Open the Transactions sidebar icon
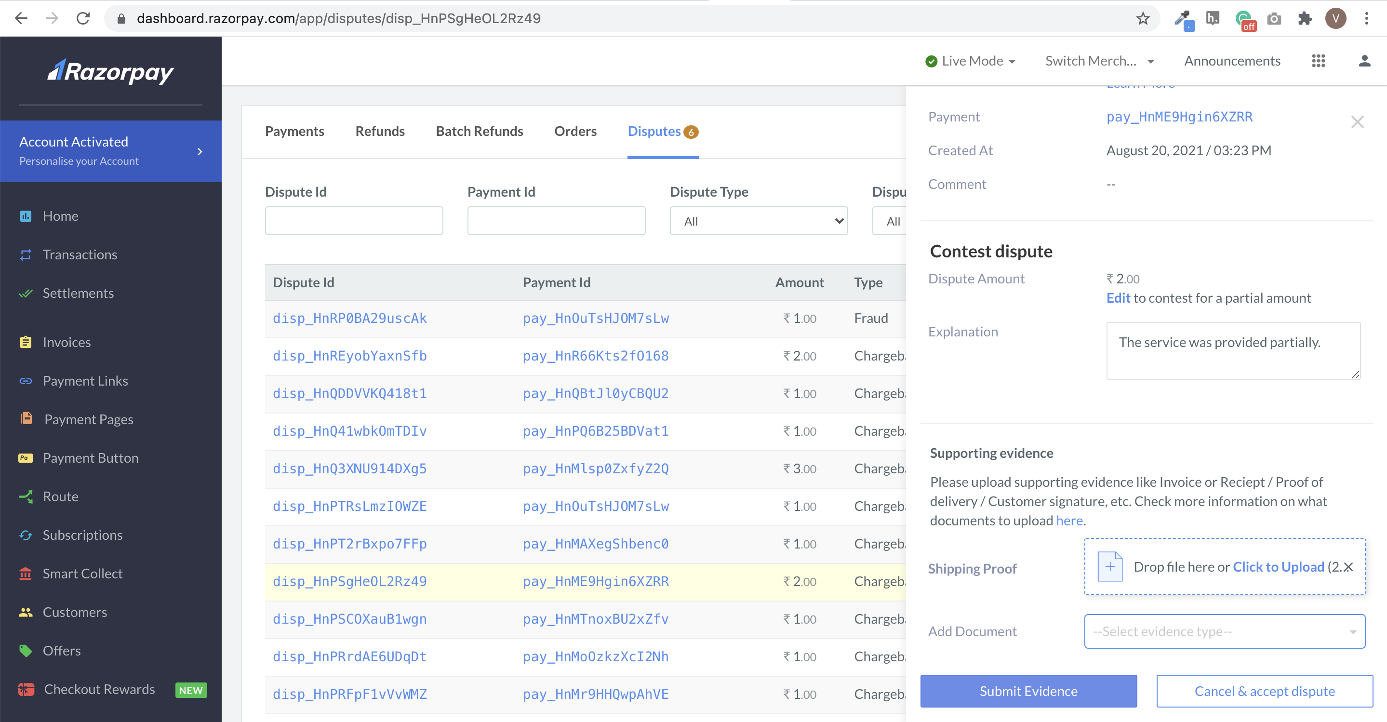This screenshot has width=1387, height=722. 26,254
